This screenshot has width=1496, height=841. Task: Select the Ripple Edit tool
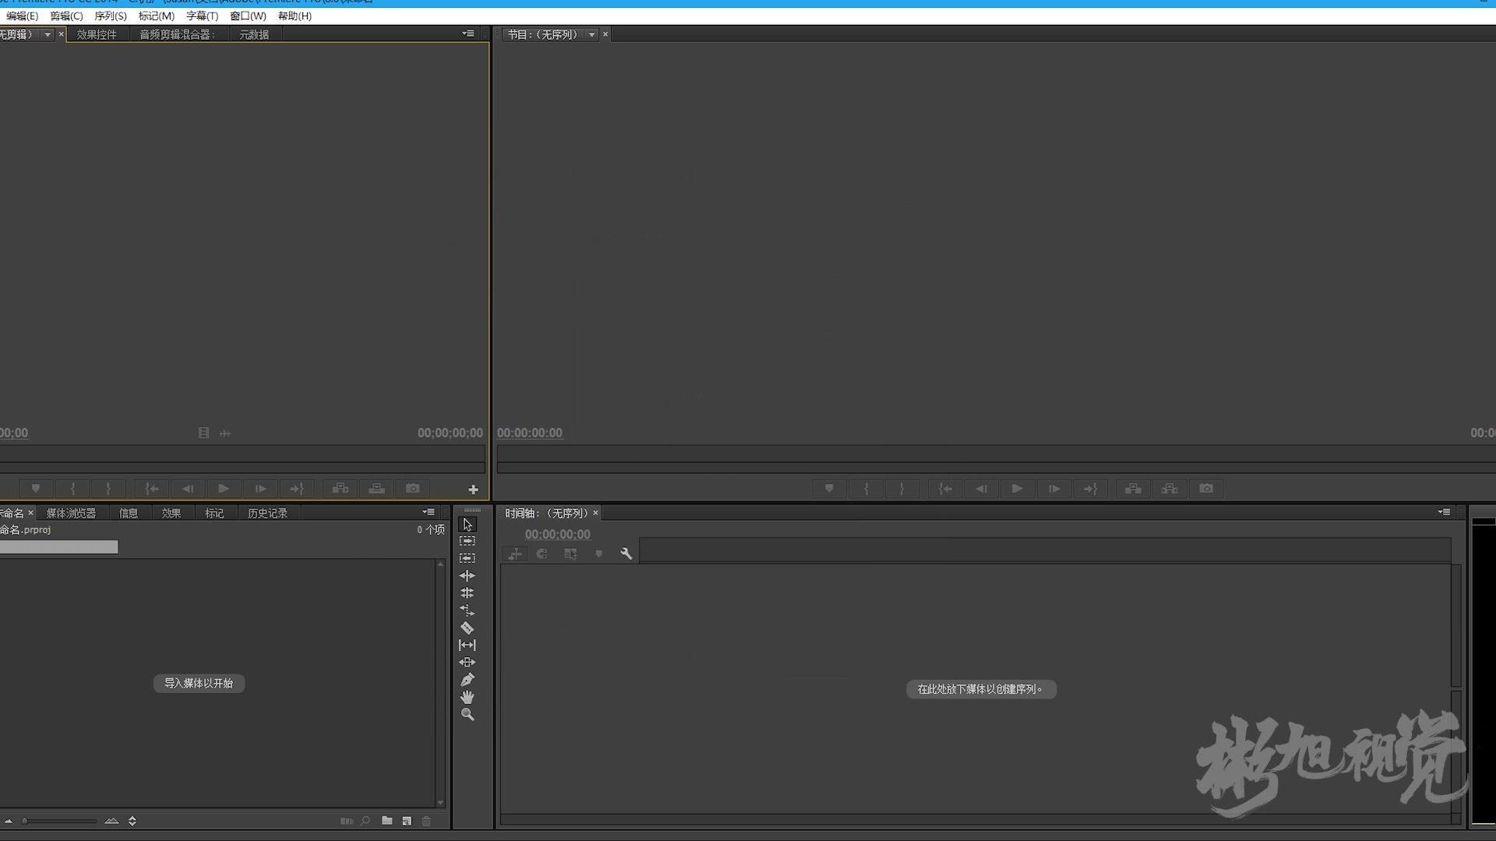(x=467, y=575)
